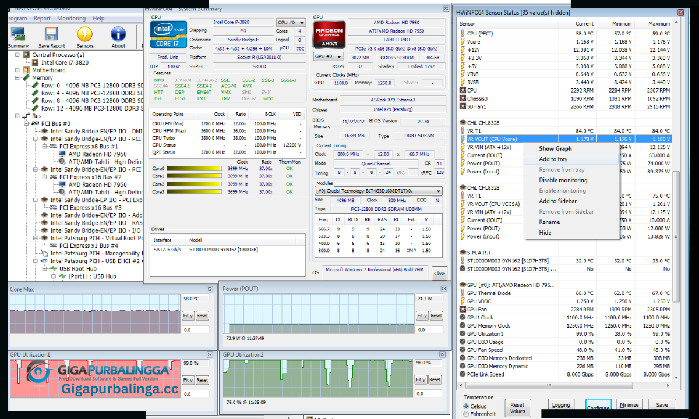Viewport: 699px width, 419px height.
Task: Click the Maximum column header
Action: tap(653, 24)
